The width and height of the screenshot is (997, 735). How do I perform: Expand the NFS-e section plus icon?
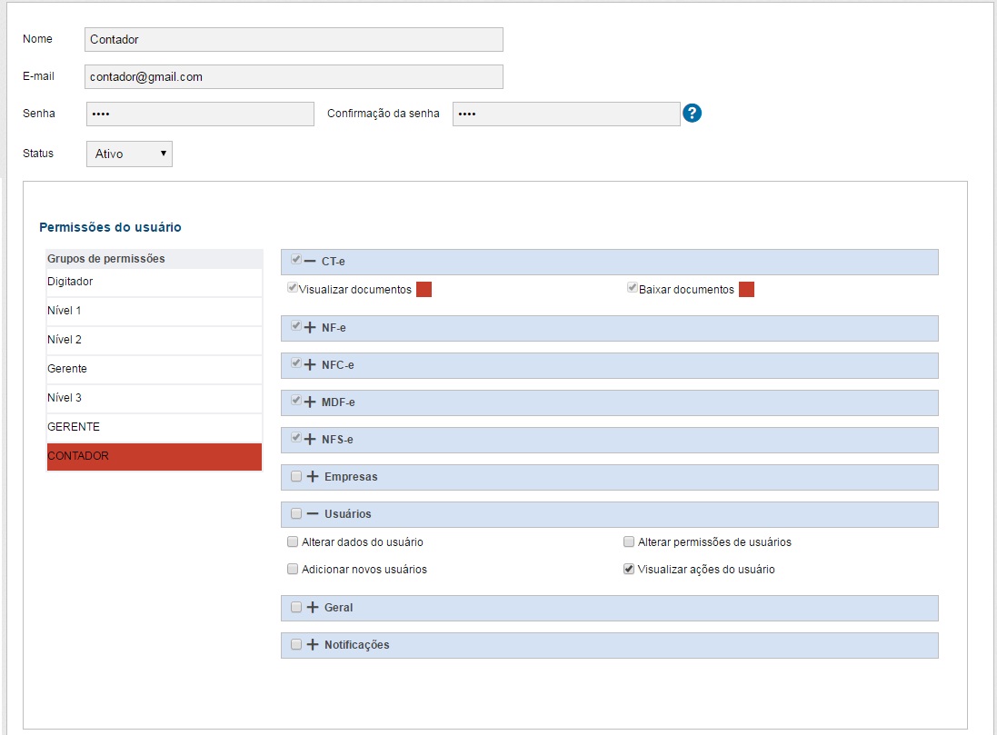310,440
